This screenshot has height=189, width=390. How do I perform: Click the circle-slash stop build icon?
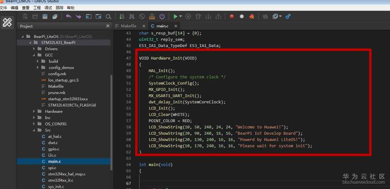click(x=142, y=16)
